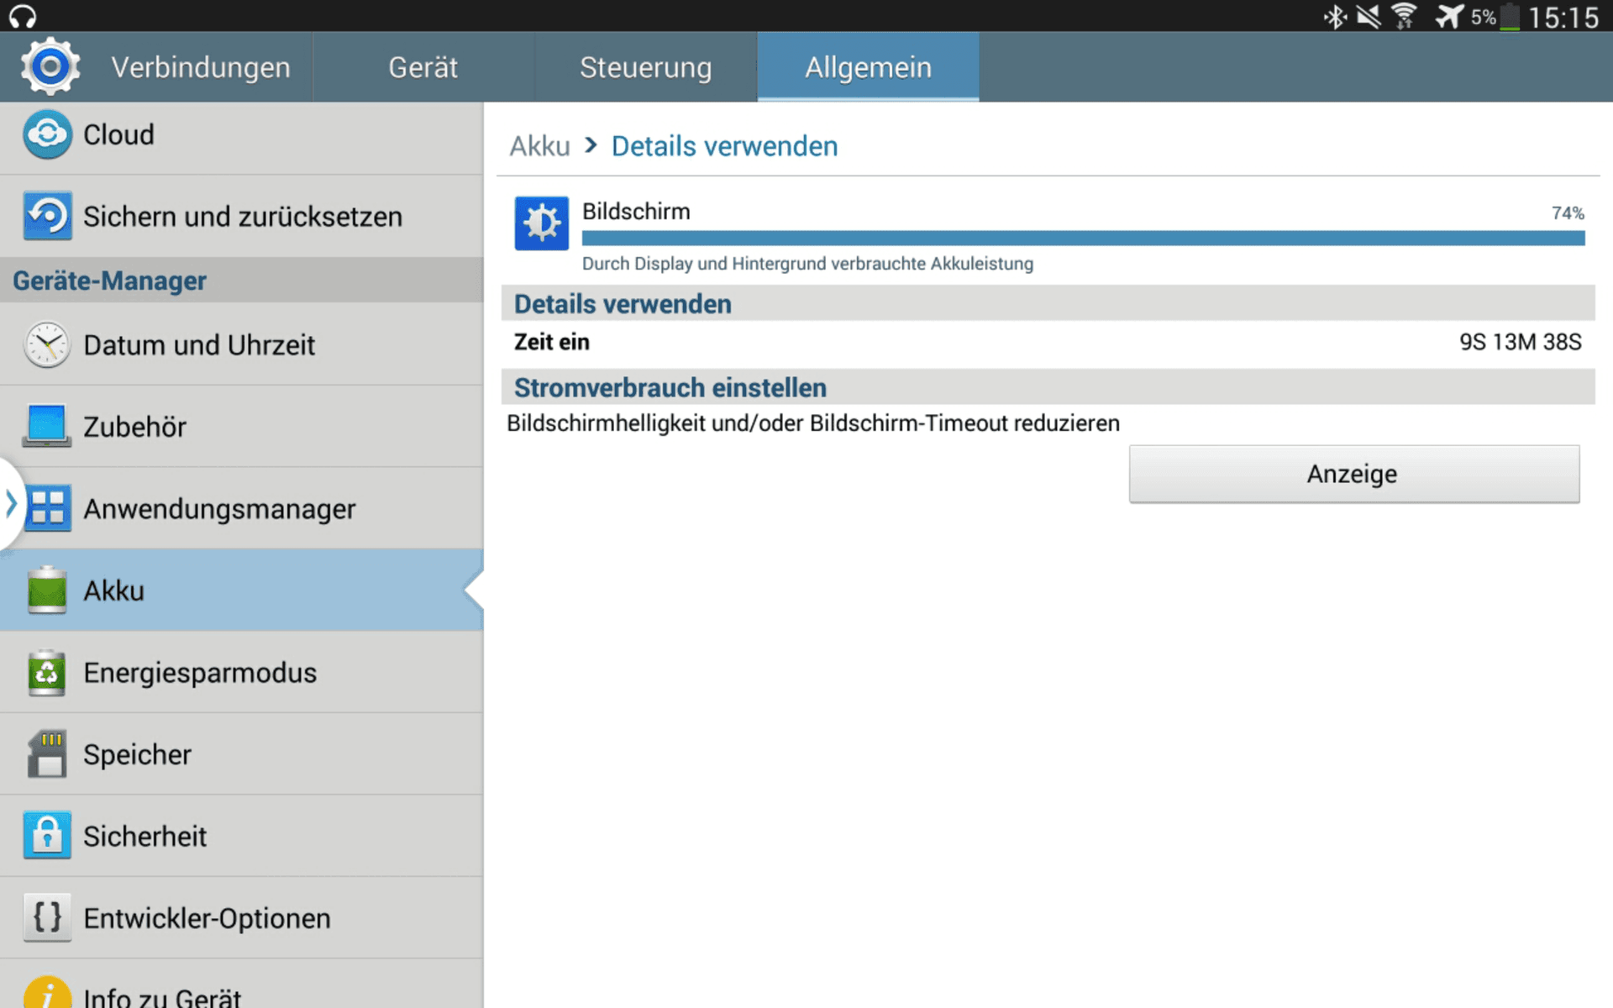Open Info zu Gerät entry

242,984
